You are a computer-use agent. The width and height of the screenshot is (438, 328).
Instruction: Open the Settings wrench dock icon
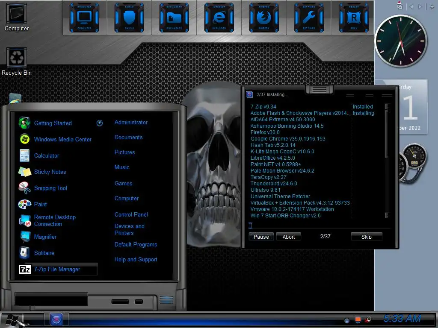point(309,18)
